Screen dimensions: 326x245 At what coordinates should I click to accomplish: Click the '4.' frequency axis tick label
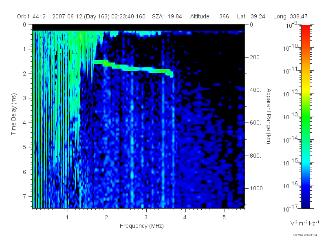click(x=186, y=218)
